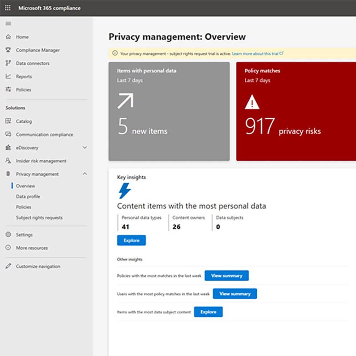Click the warning triangle on Policy matches
The width and height of the screenshot is (356, 356).
tap(252, 102)
